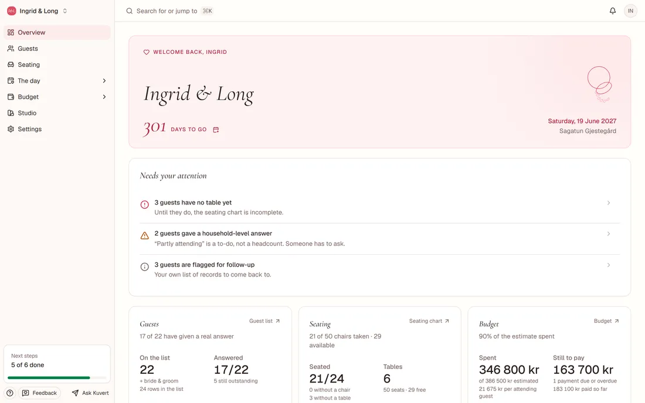The width and height of the screenshot is (645, 403).
Task: Click the 346 800 kr spent amount
Action: coord(509,370)
